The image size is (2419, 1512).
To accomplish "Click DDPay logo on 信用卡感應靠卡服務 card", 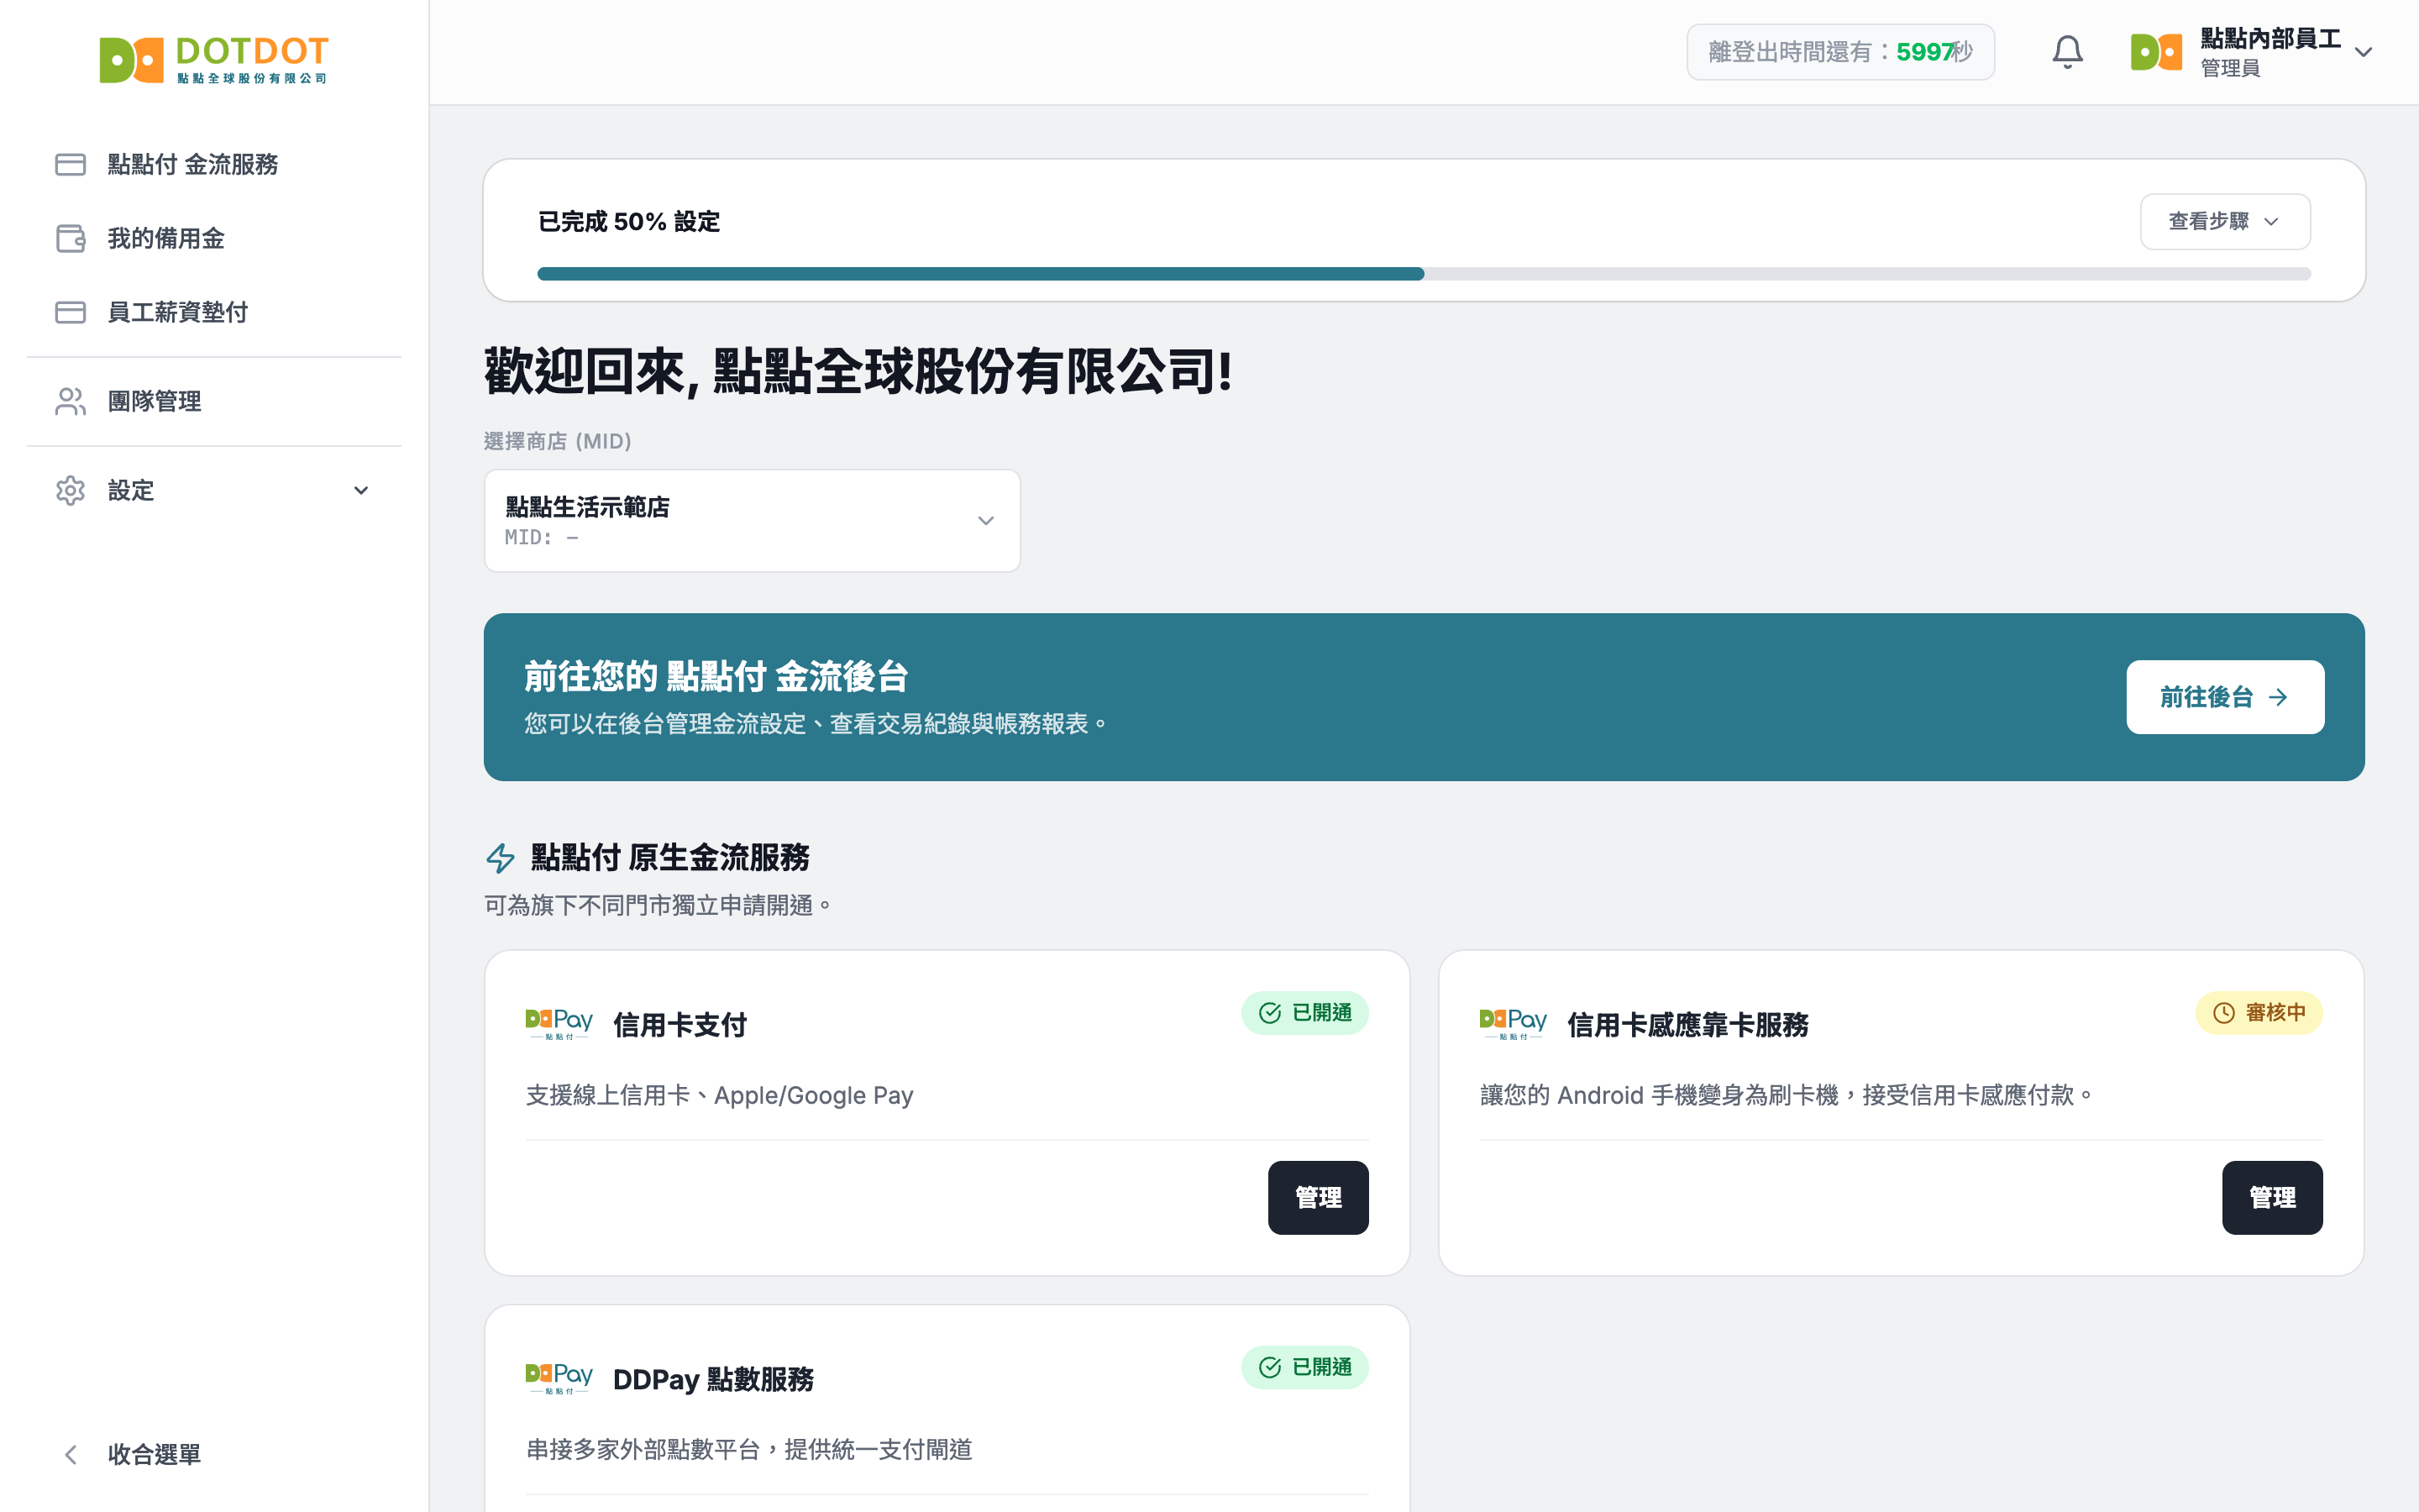I will coord(1514,1024).
